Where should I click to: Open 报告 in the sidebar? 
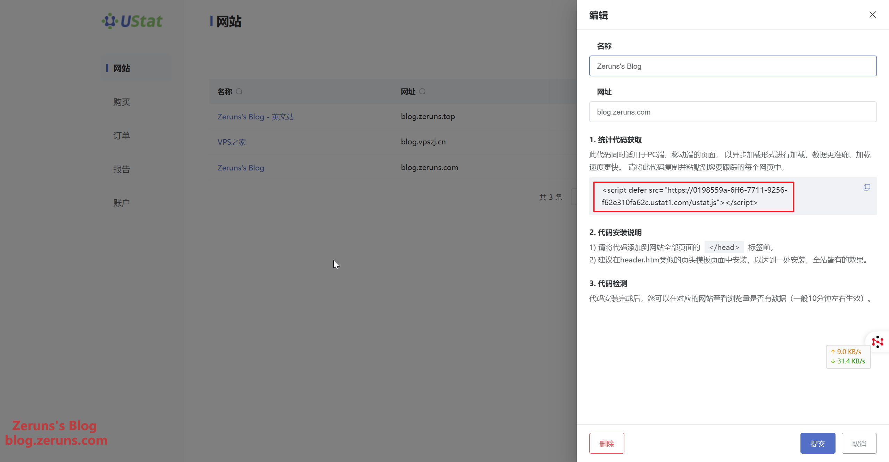point(122,169)
